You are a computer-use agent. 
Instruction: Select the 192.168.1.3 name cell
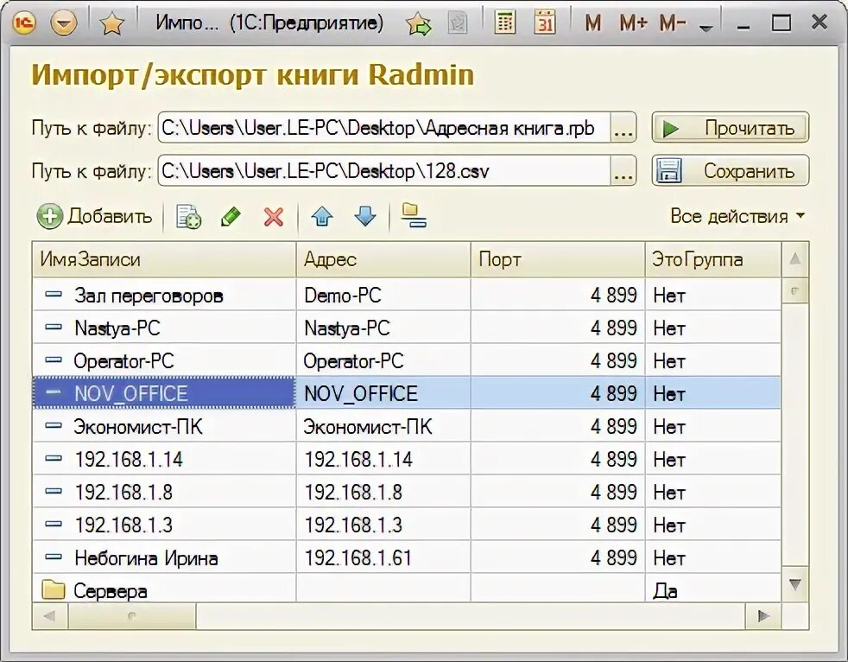[164, 525]
